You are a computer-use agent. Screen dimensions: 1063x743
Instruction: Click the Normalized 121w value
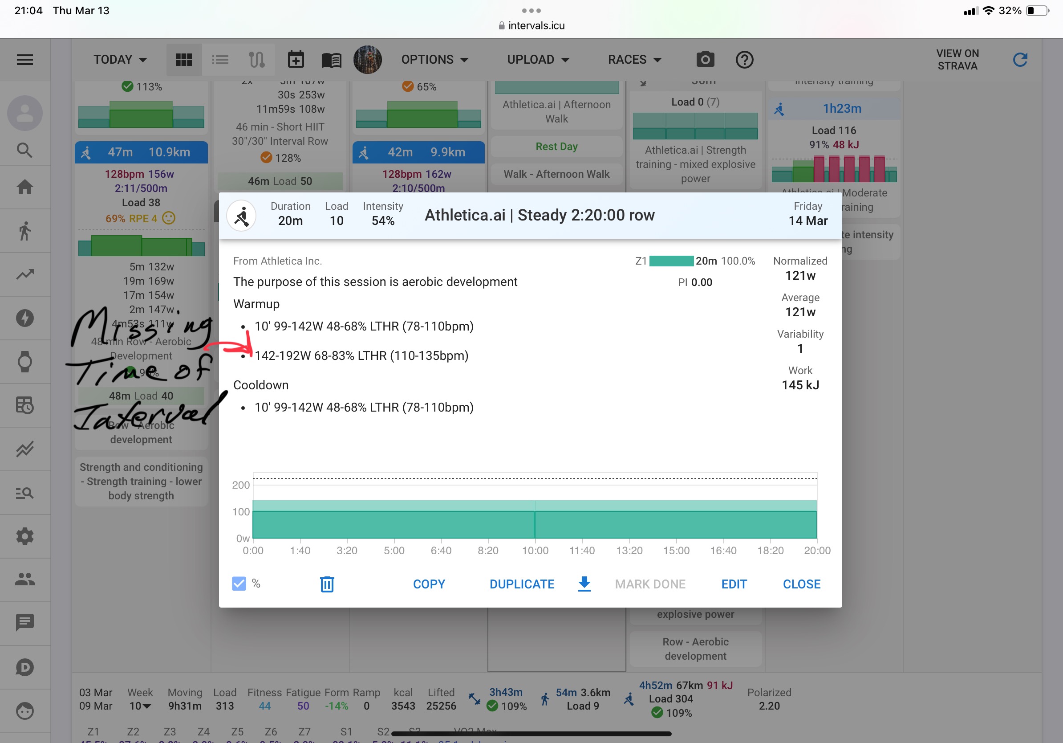click(x=800, y=275)
